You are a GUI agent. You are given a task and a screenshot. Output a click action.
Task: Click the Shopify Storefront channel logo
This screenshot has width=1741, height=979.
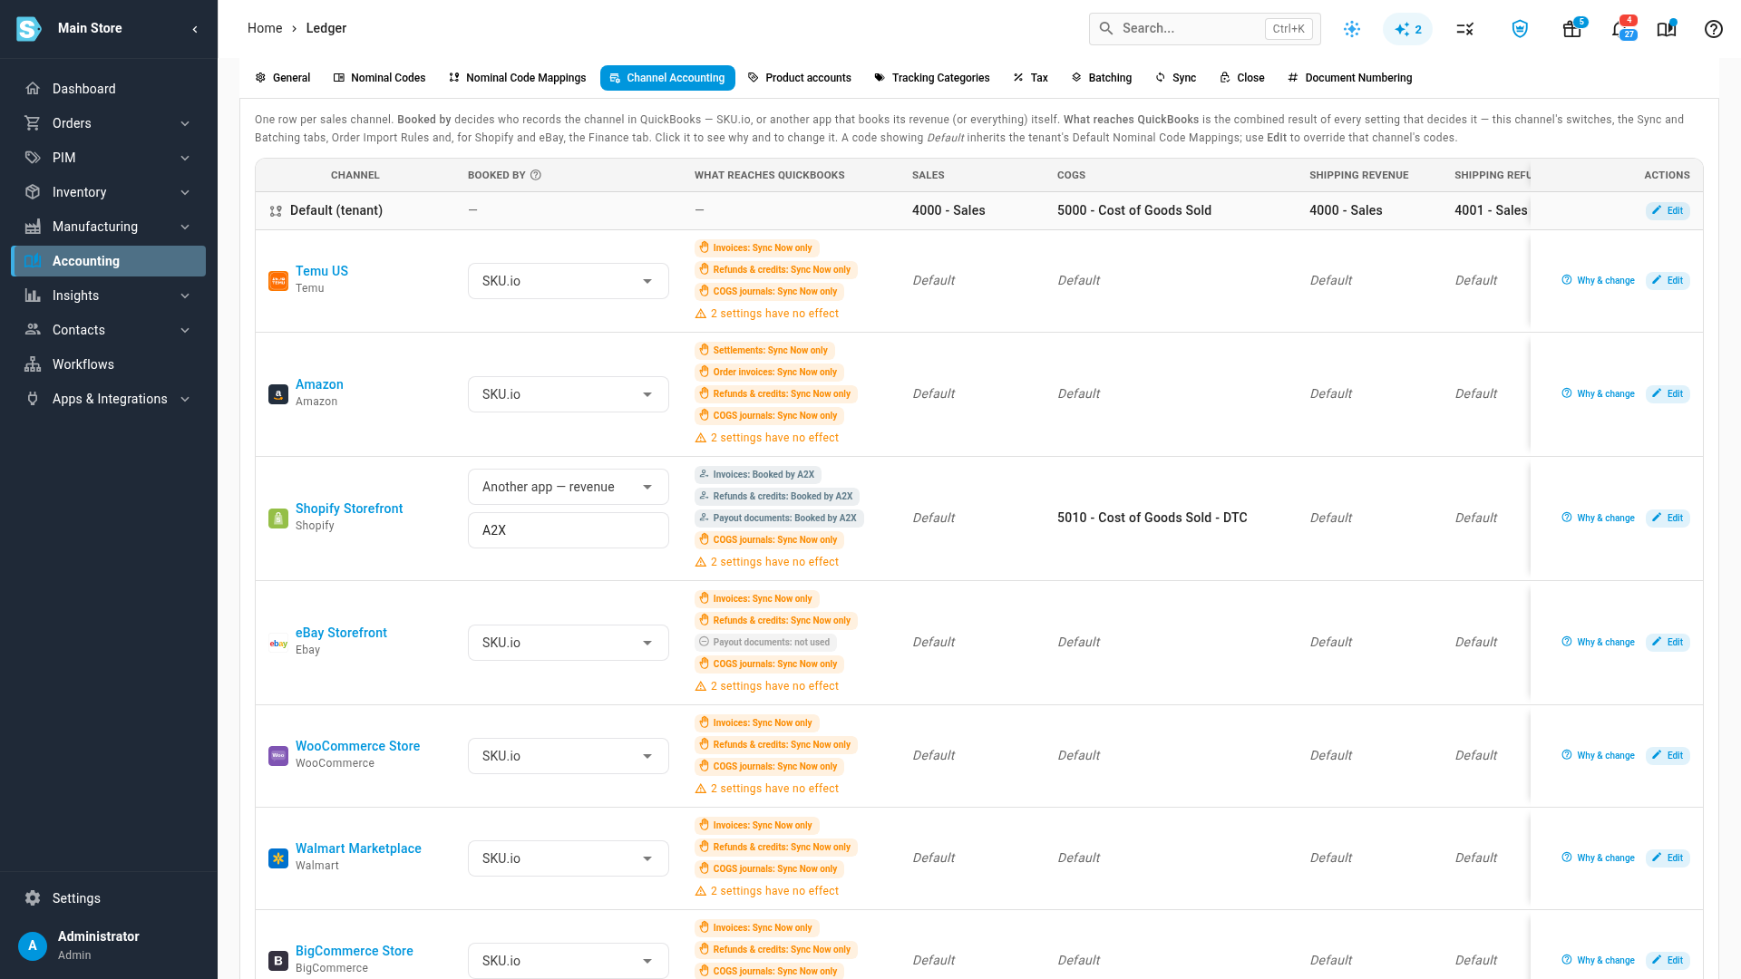coord(278,519)
